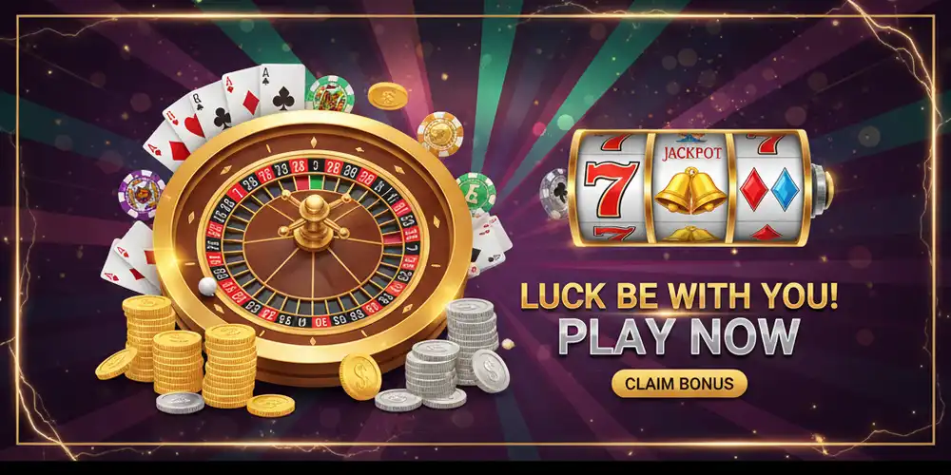Screen dimensions: 951x475
Task: Click the ace of spades card
Action: [282, 89]
